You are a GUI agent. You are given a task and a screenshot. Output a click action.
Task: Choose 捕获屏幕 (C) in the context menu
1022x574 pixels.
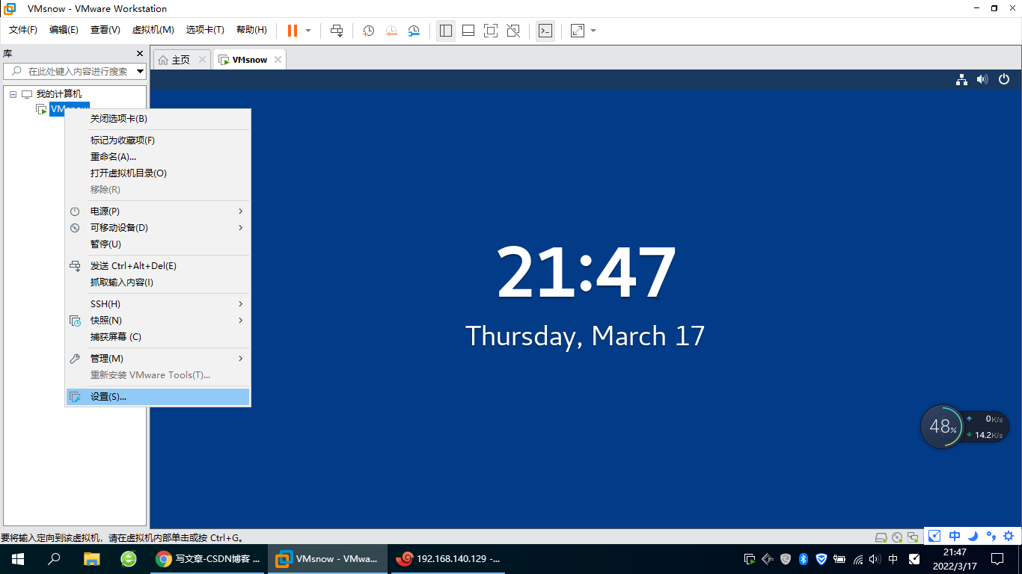click(x=157, y=337)
